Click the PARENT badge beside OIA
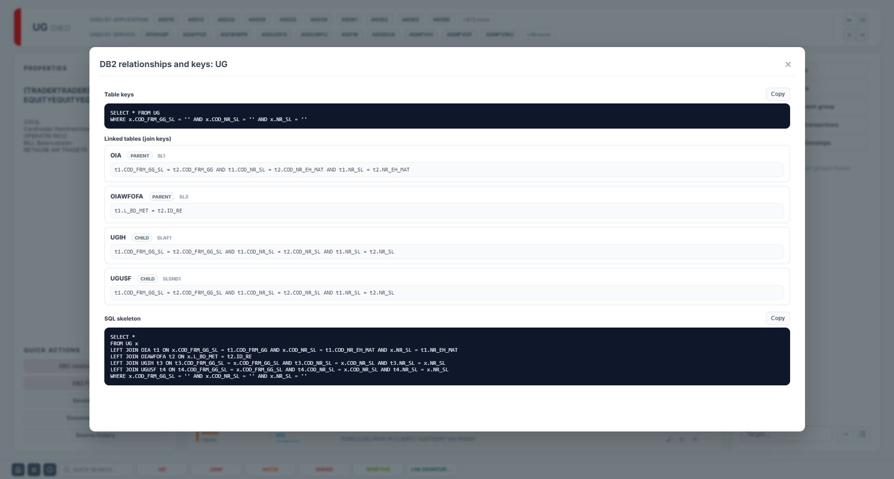This screenshot has height=479, width=894. coord(140,156)
